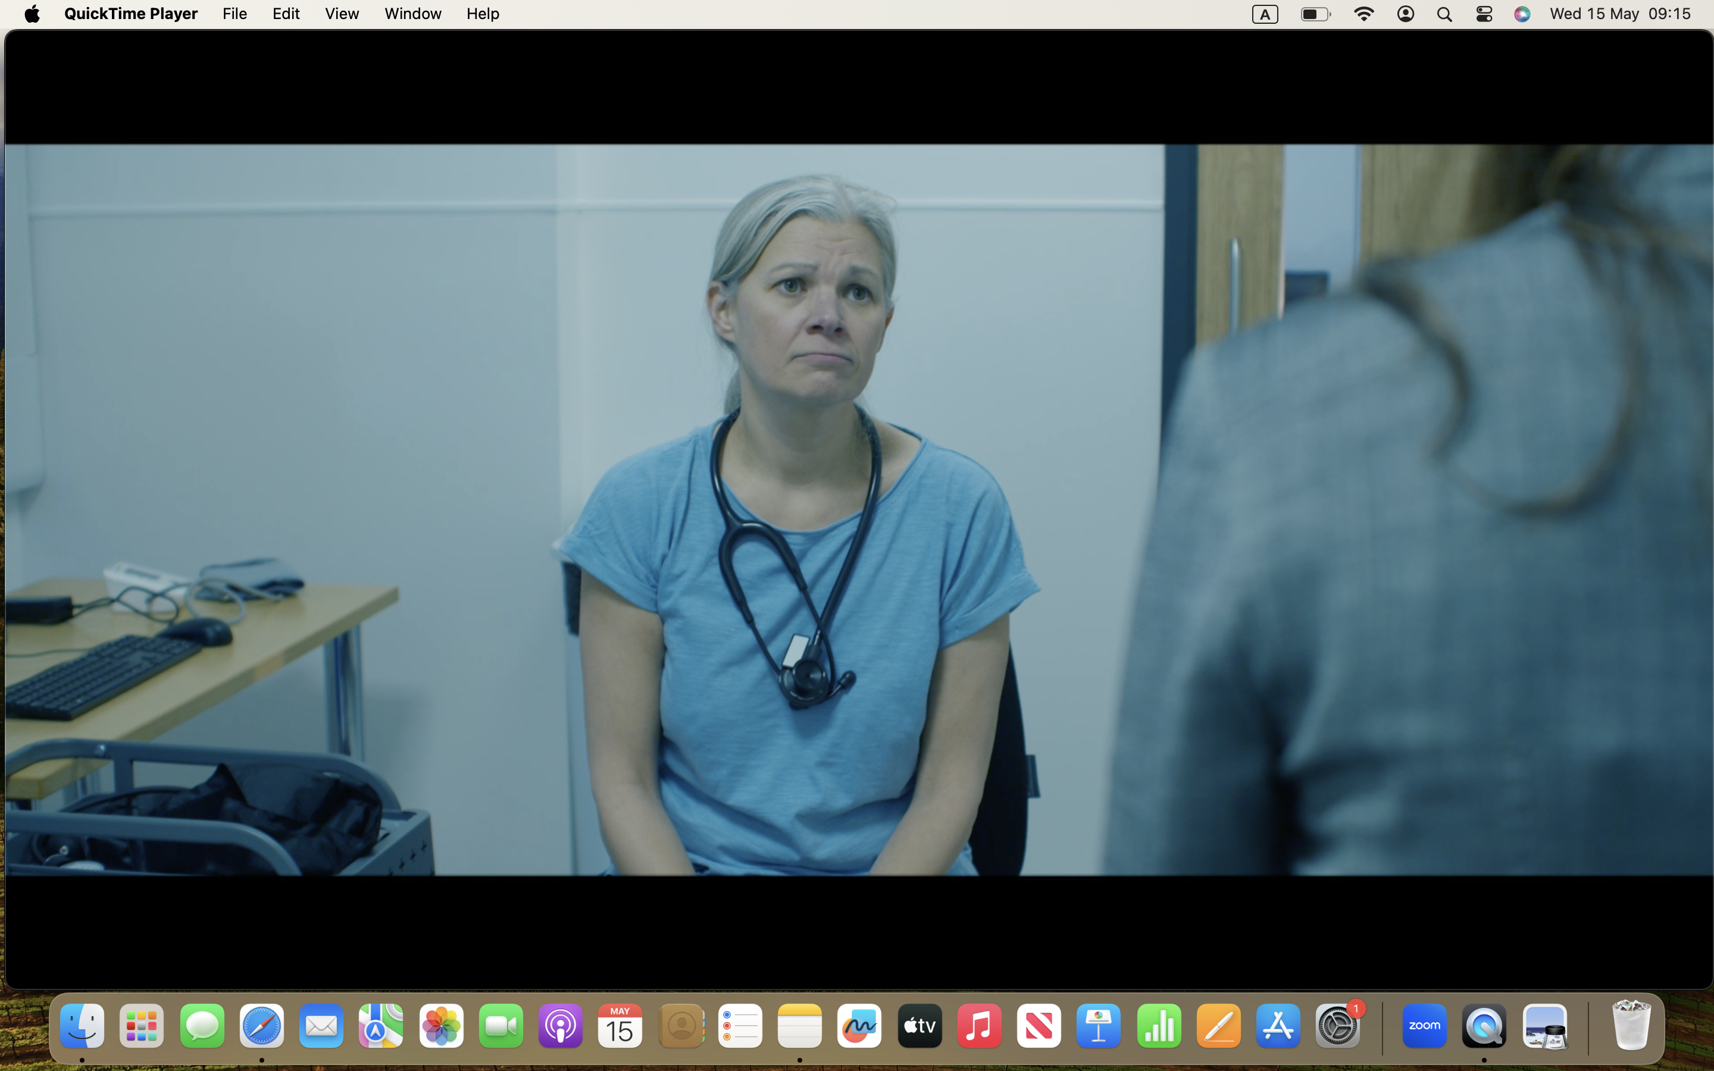Viewport: 1714px width, 1071px height.
Task: Open the Help menu
Action: (482, 14)
